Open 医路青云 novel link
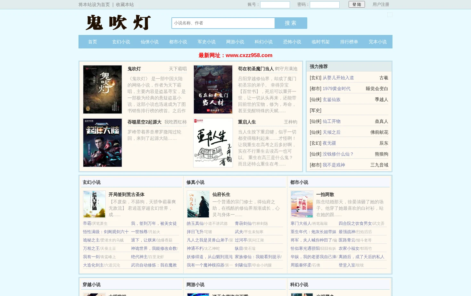This screenshot has height=296, width=471. (347, 240)
